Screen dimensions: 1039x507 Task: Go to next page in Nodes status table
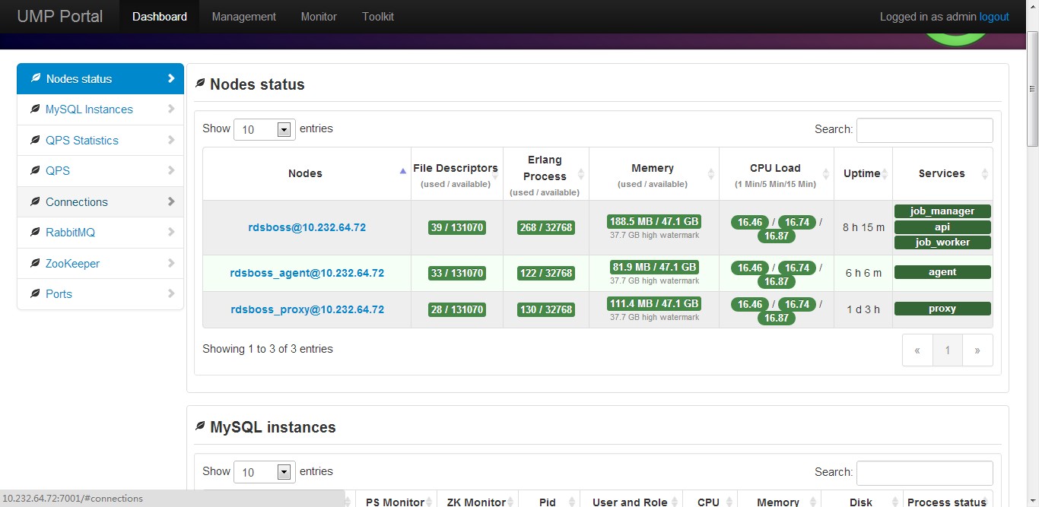click(x=977, y=350)
